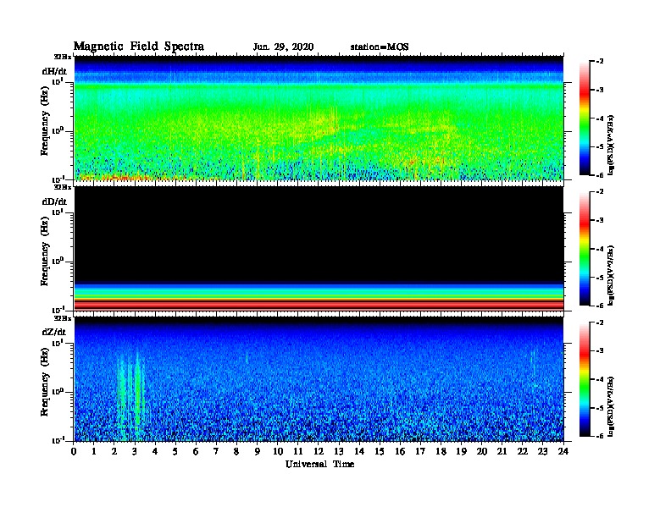Screen dimensions: 671x518
Task: Click the log(PSD) label beside the dZ/dt color bar
Action: point(611,406)
